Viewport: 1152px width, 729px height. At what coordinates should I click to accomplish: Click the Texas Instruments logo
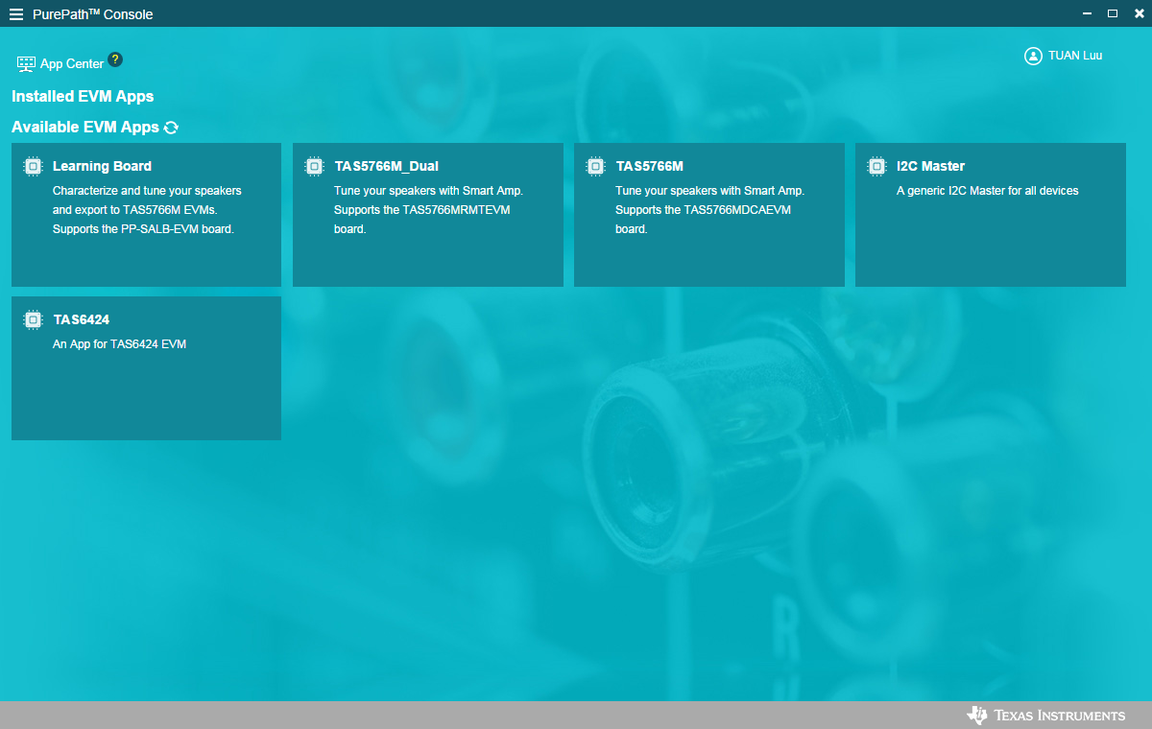[x=1045, y=716]
